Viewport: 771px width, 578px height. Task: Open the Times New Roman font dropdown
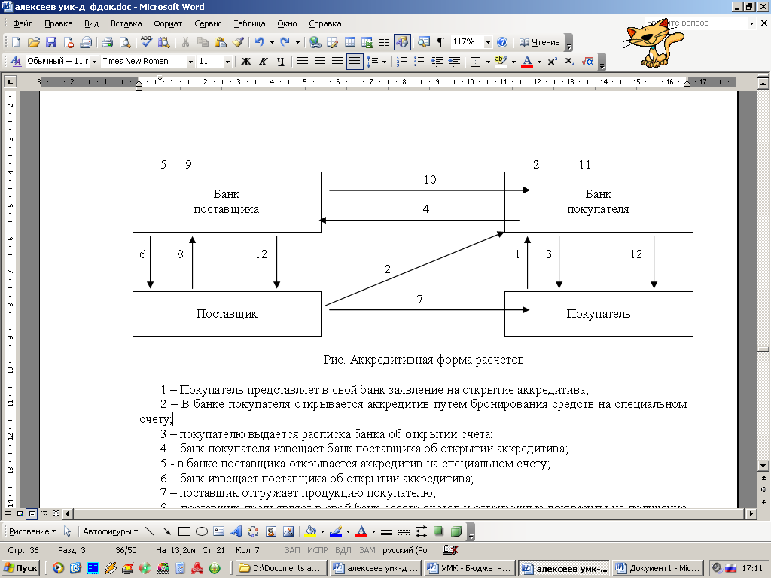click(190, 62)
